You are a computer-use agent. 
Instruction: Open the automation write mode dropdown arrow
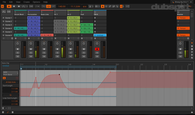coord(27,6)
